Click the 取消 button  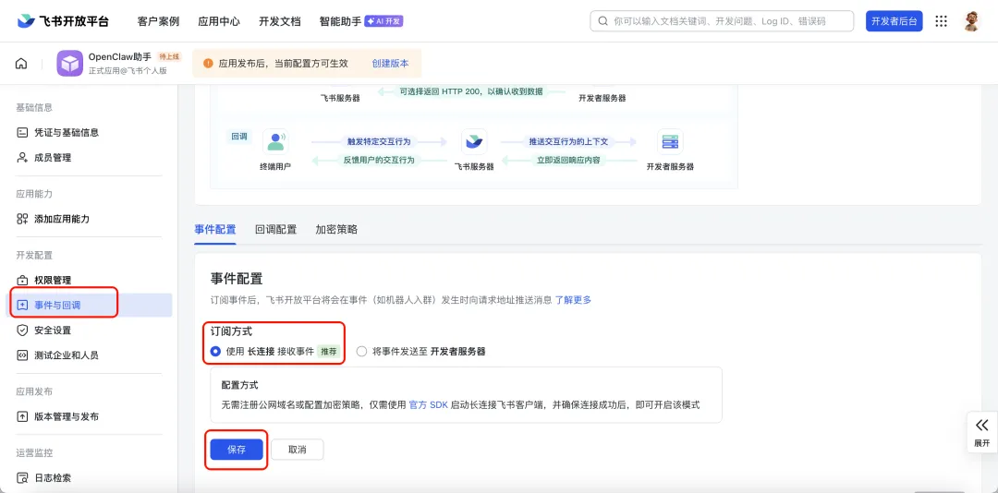coord(298,449)
